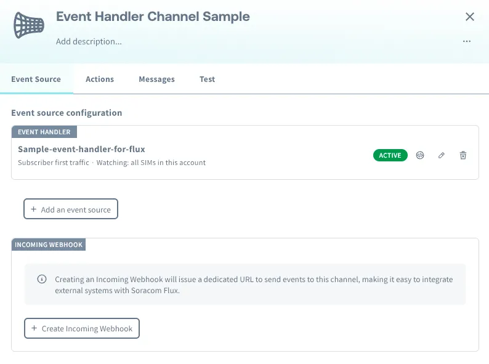Click the Incoming Webhook info message text
The height and width of the screenshot is (364, 489).
click(x=254, y=285)
